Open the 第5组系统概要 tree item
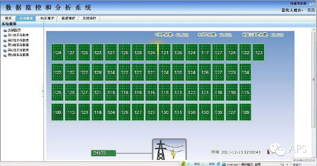This screenshot has height=166, width=317. pos(18,55)
